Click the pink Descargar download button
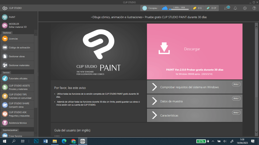Viewport: 259px width, 145px height. [x=195, y=52]
